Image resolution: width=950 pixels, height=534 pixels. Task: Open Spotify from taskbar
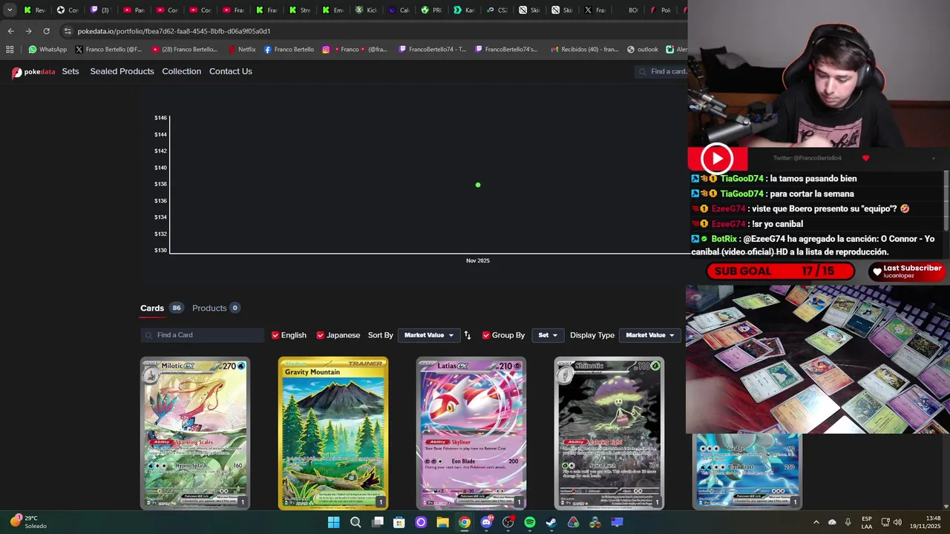coord(530,522)
